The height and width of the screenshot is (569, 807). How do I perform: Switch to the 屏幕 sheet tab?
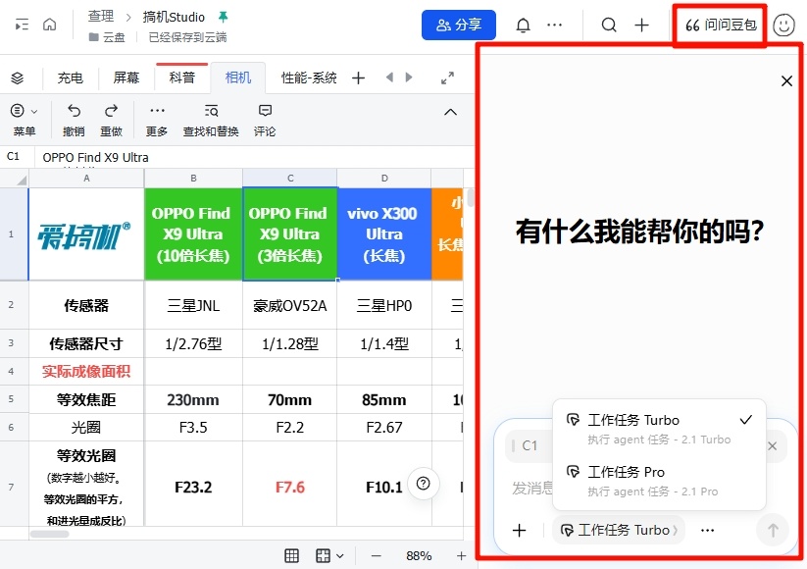click(x=126, y=78)
